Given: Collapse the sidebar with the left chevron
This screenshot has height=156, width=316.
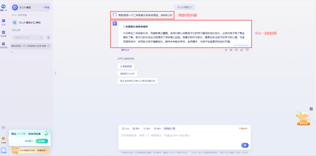Looking at the screenshot, I should (55, 73).
